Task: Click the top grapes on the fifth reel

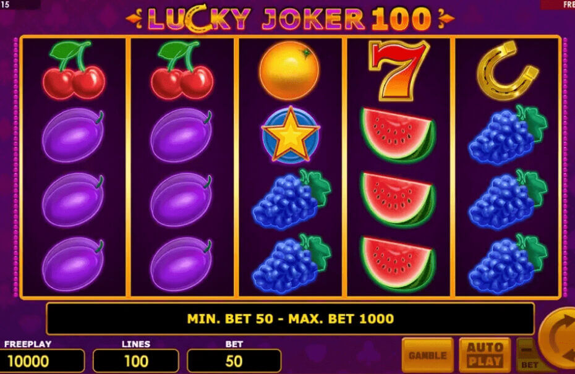Action: [x=508, y=135]
